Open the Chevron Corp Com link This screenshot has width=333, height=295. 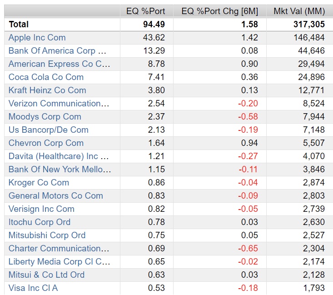46,143
